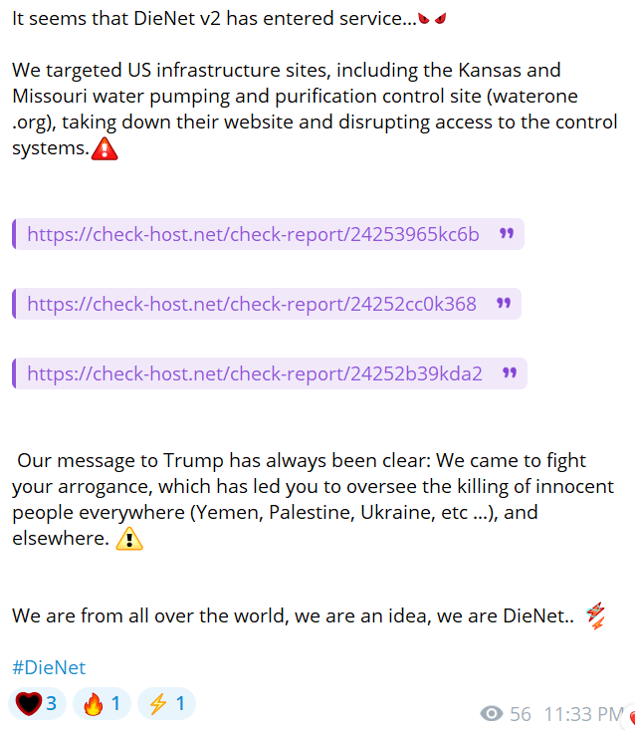Toggle the fire reaction
Screen dimensions: 635x730
coord(102,703)
